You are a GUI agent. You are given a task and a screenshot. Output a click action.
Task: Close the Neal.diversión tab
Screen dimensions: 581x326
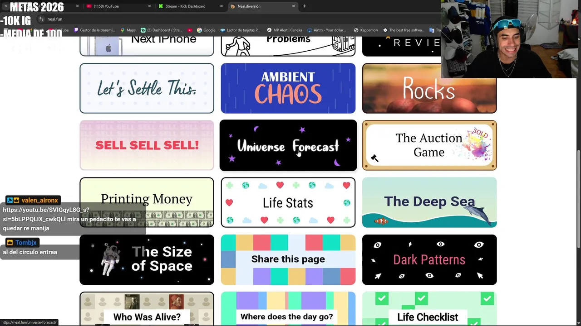(x=293, y=6)
